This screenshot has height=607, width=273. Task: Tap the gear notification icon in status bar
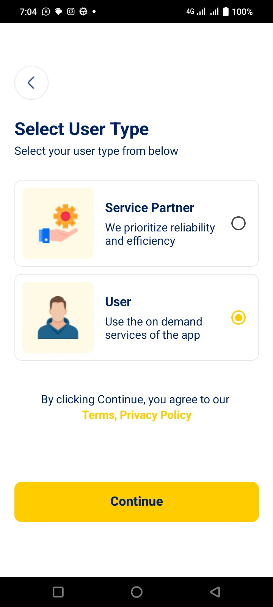[83, 12]
